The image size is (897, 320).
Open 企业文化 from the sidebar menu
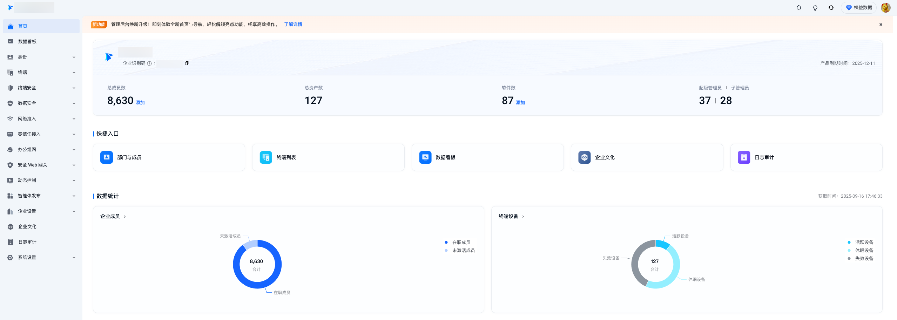tap(41, 227)
